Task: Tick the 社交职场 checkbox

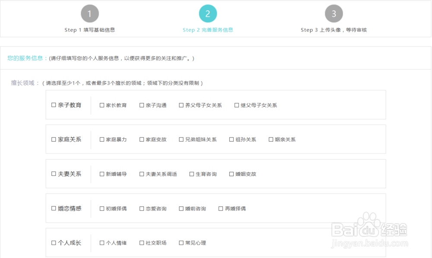Action: 142,243
